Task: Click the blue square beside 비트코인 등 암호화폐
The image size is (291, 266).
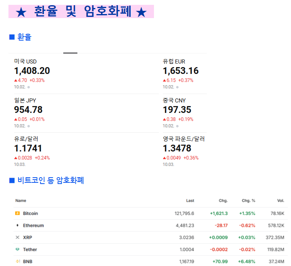Action: [12, 180]
